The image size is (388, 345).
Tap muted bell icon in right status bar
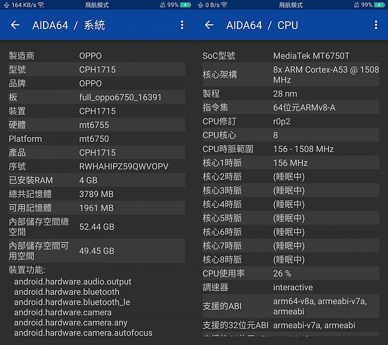357,5
